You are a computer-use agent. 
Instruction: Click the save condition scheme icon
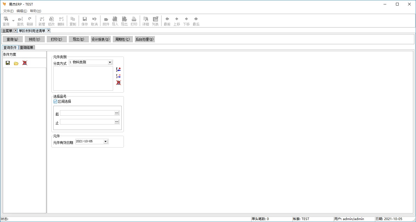[8, 63]
